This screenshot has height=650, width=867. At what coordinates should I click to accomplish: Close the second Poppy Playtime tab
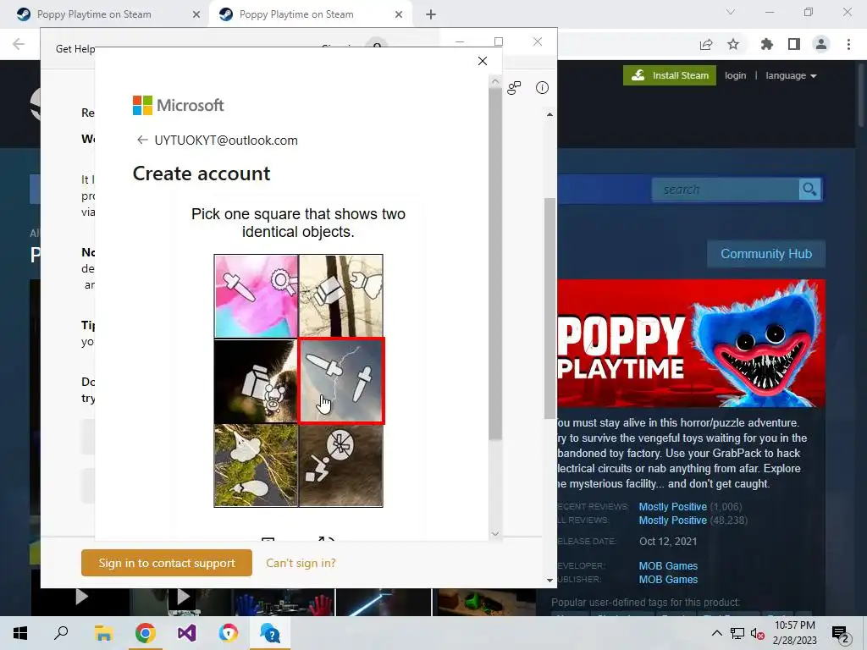click(x=399, y=14)
